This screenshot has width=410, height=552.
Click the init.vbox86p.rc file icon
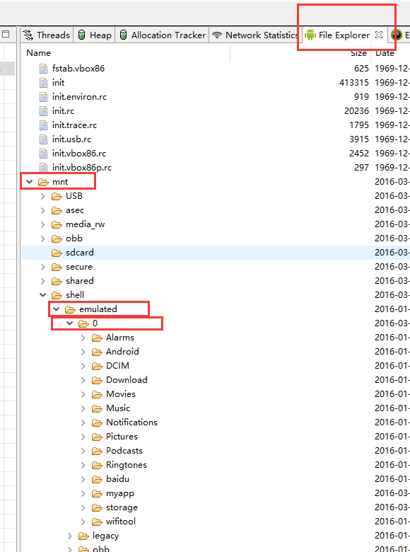pyautogui.click(x=43, y=168)
